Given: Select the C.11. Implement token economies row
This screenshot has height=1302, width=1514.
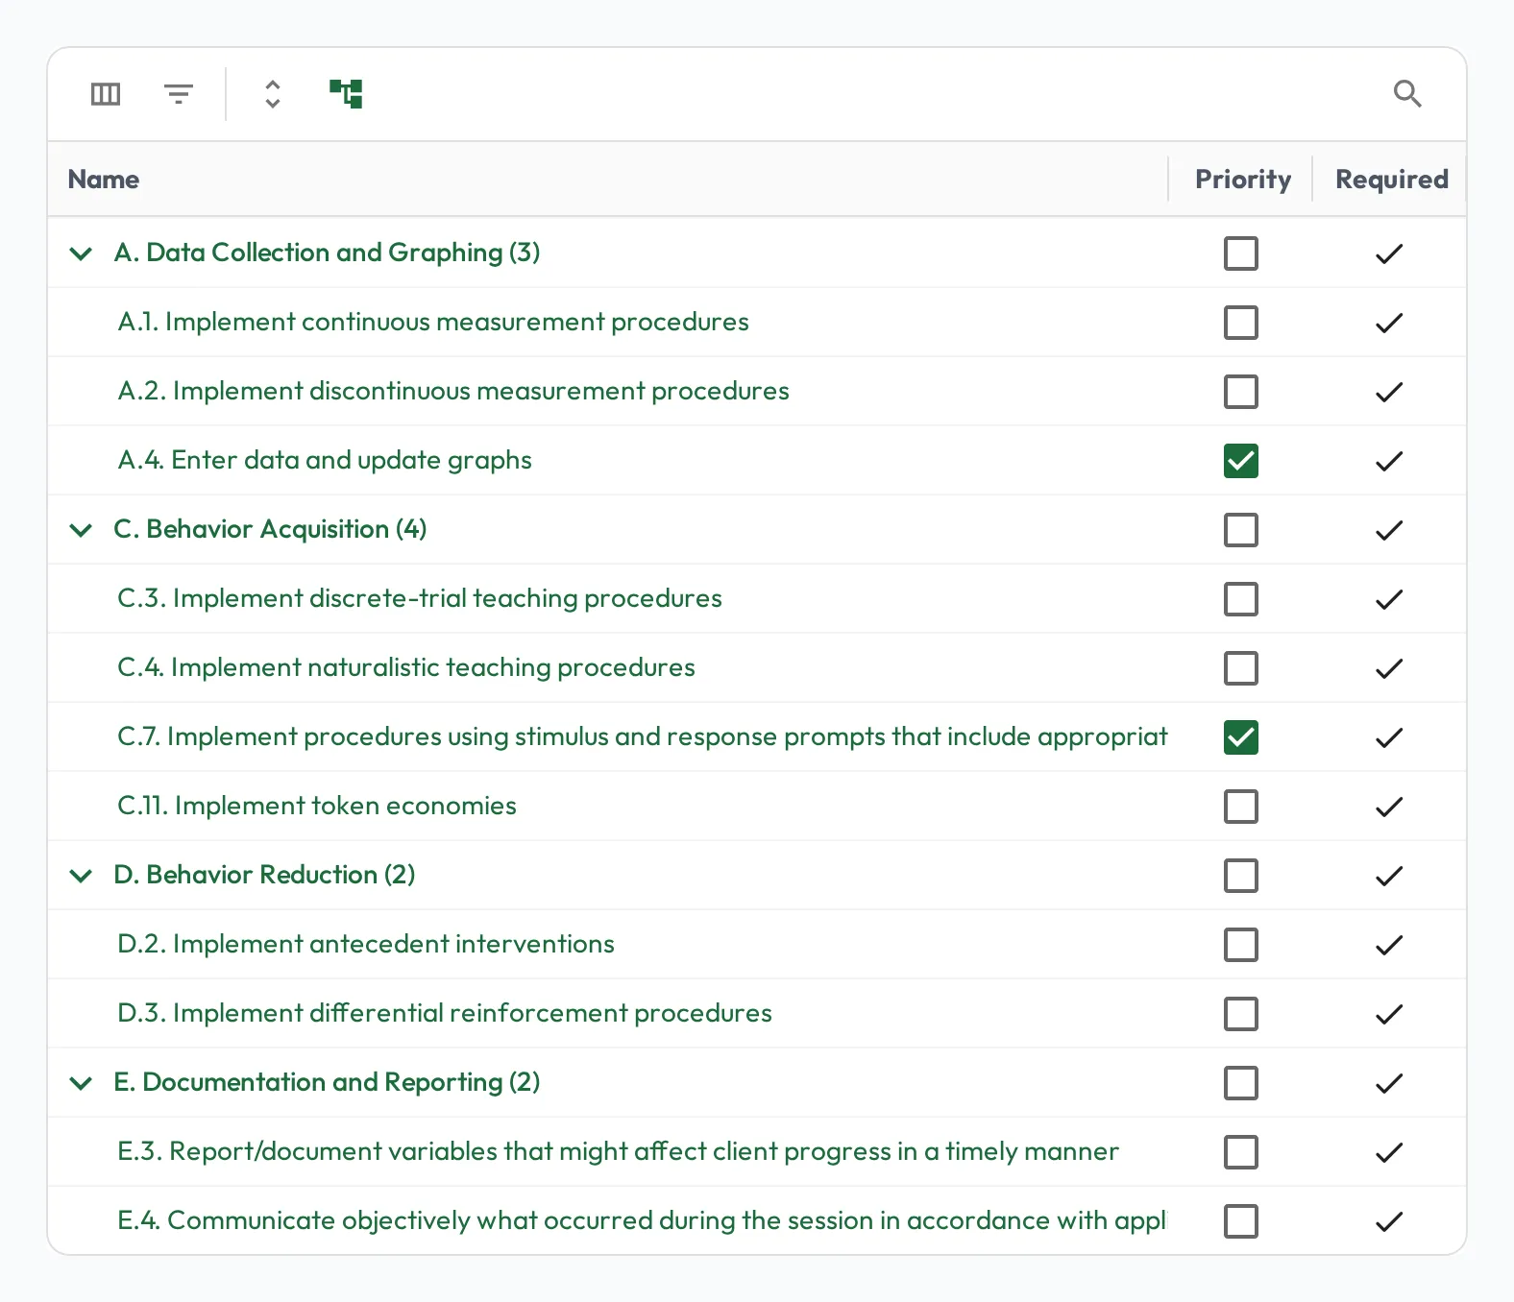Looking at the screenshot, I should coord(757,807).
